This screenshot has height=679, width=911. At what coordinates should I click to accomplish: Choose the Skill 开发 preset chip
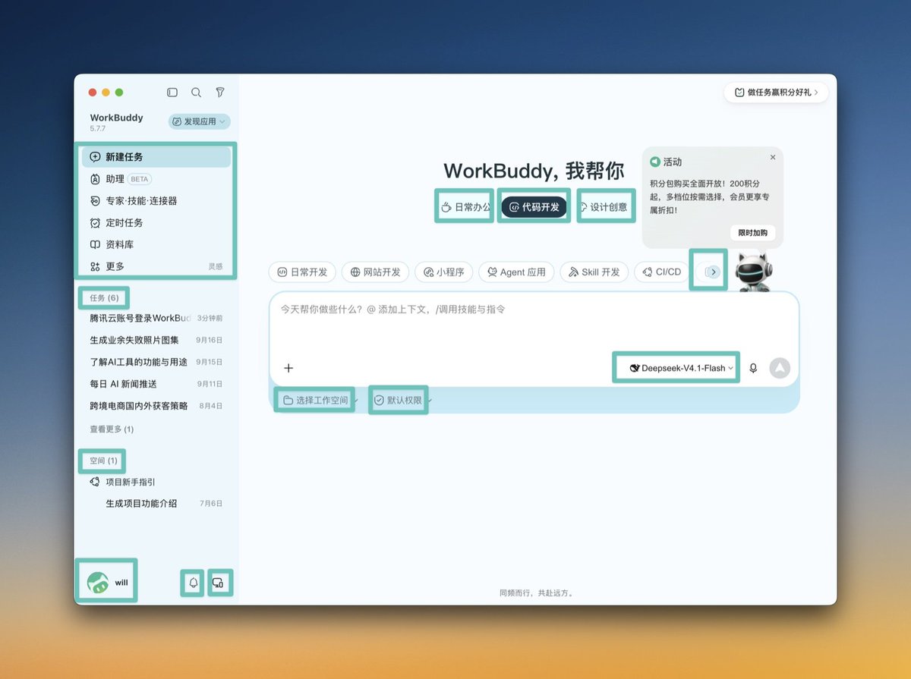click(594, 272)
